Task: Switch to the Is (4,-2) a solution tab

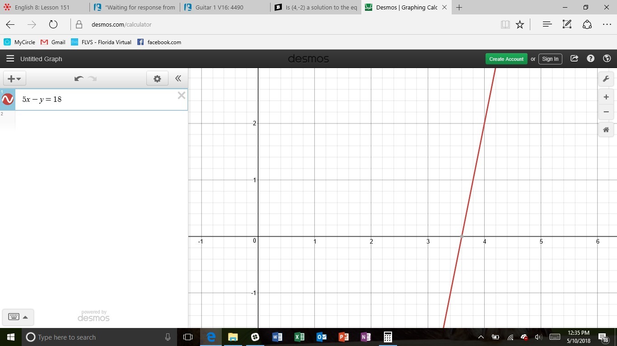Action: [316, 7]
